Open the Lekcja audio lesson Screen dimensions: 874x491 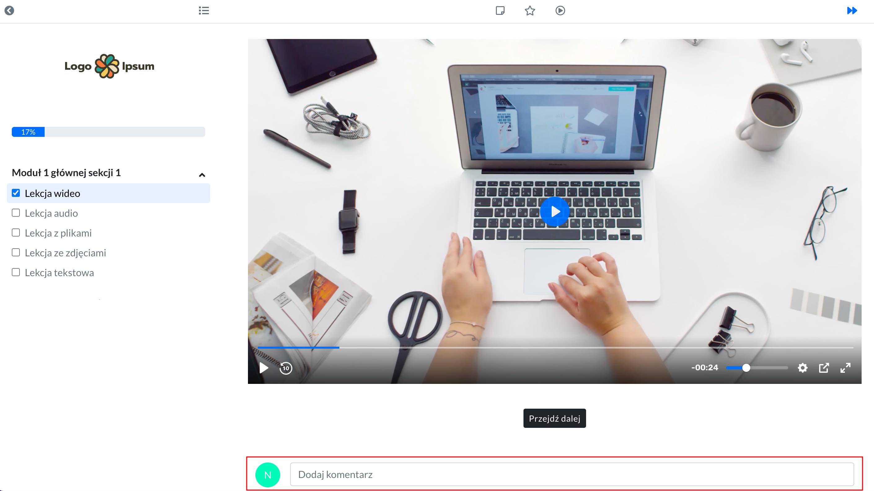[51, 213]
